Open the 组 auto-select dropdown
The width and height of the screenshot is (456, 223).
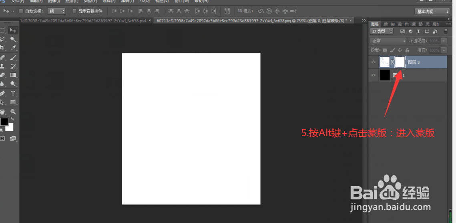[x=56, y=11]
